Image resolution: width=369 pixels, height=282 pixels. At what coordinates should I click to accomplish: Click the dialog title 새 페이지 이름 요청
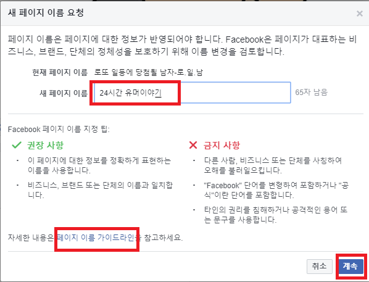(46, 12)
